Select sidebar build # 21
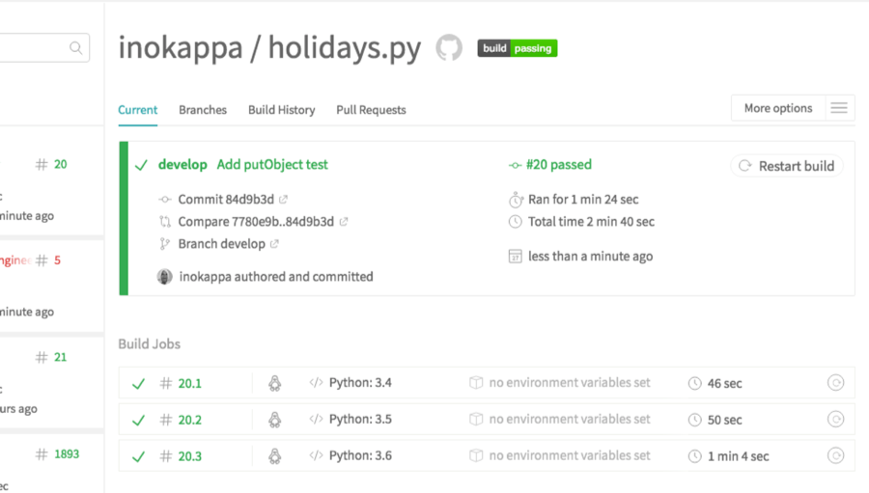The image size is (869, 493). click(x=61, y=357)
